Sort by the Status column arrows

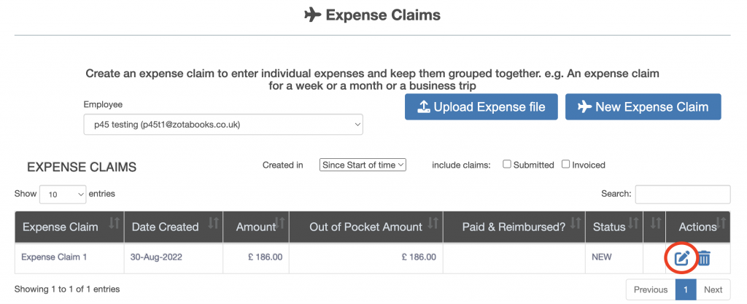[x=633, y=223]
